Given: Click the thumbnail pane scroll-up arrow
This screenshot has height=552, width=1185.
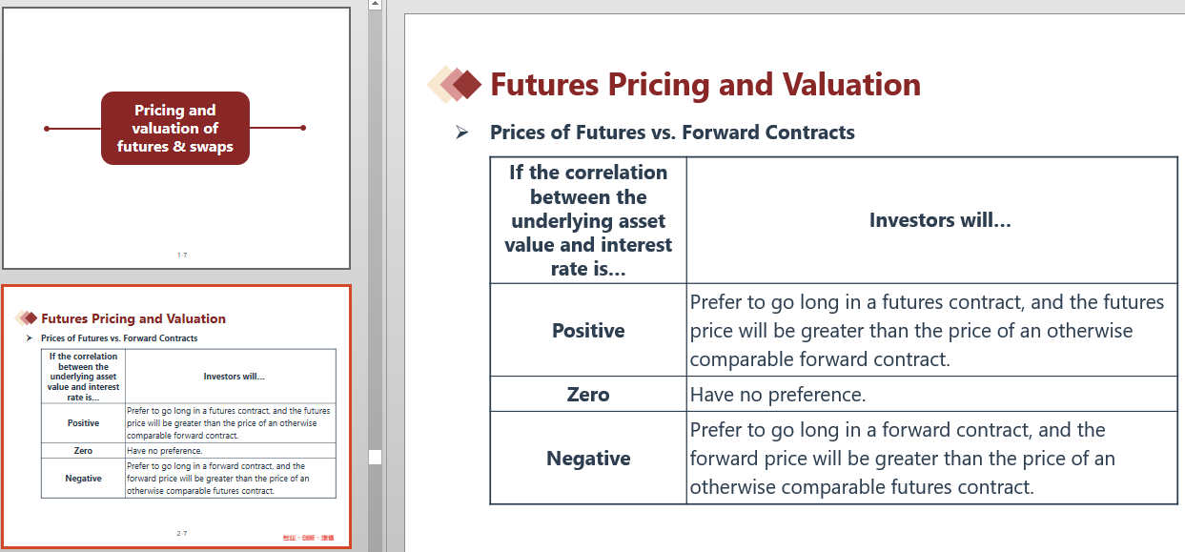Looking at the screenshot, I should (x=375, y=6).
